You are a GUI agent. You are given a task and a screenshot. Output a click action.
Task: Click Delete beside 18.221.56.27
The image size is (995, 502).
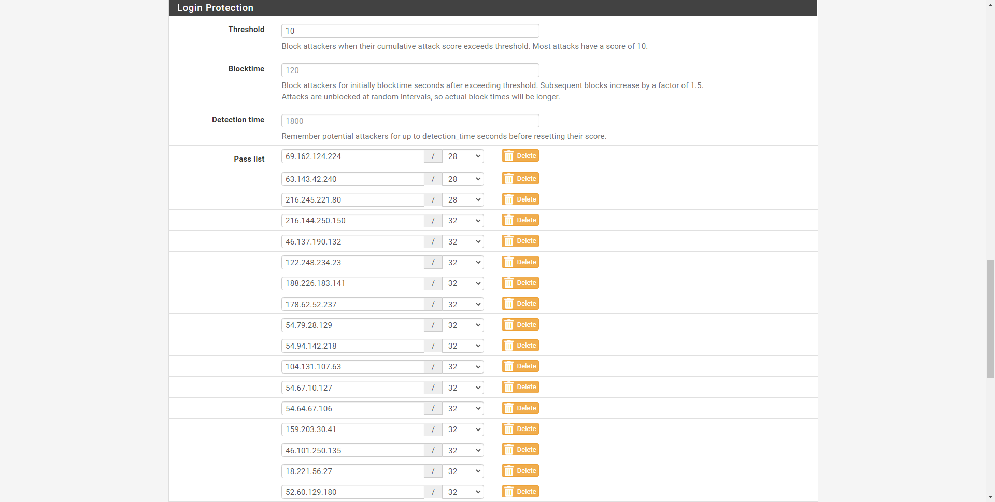pyautogui.click(x=520, y=471)
